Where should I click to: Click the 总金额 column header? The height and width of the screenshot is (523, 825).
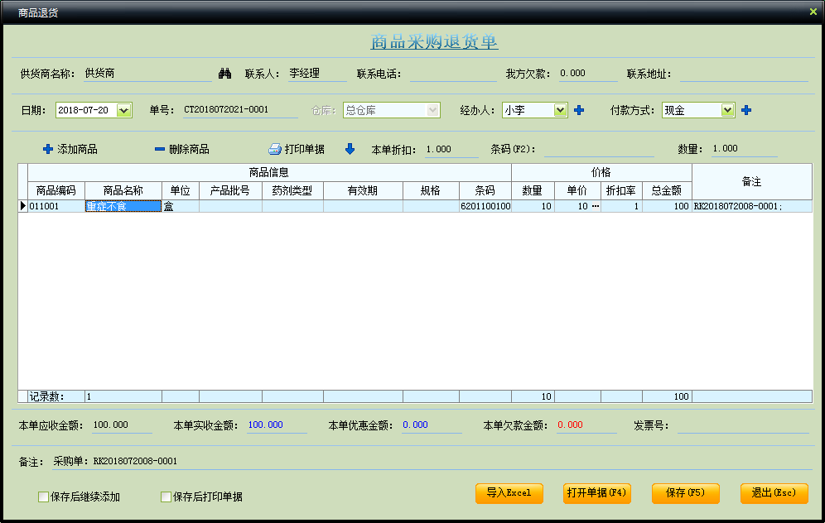point(667,190)
